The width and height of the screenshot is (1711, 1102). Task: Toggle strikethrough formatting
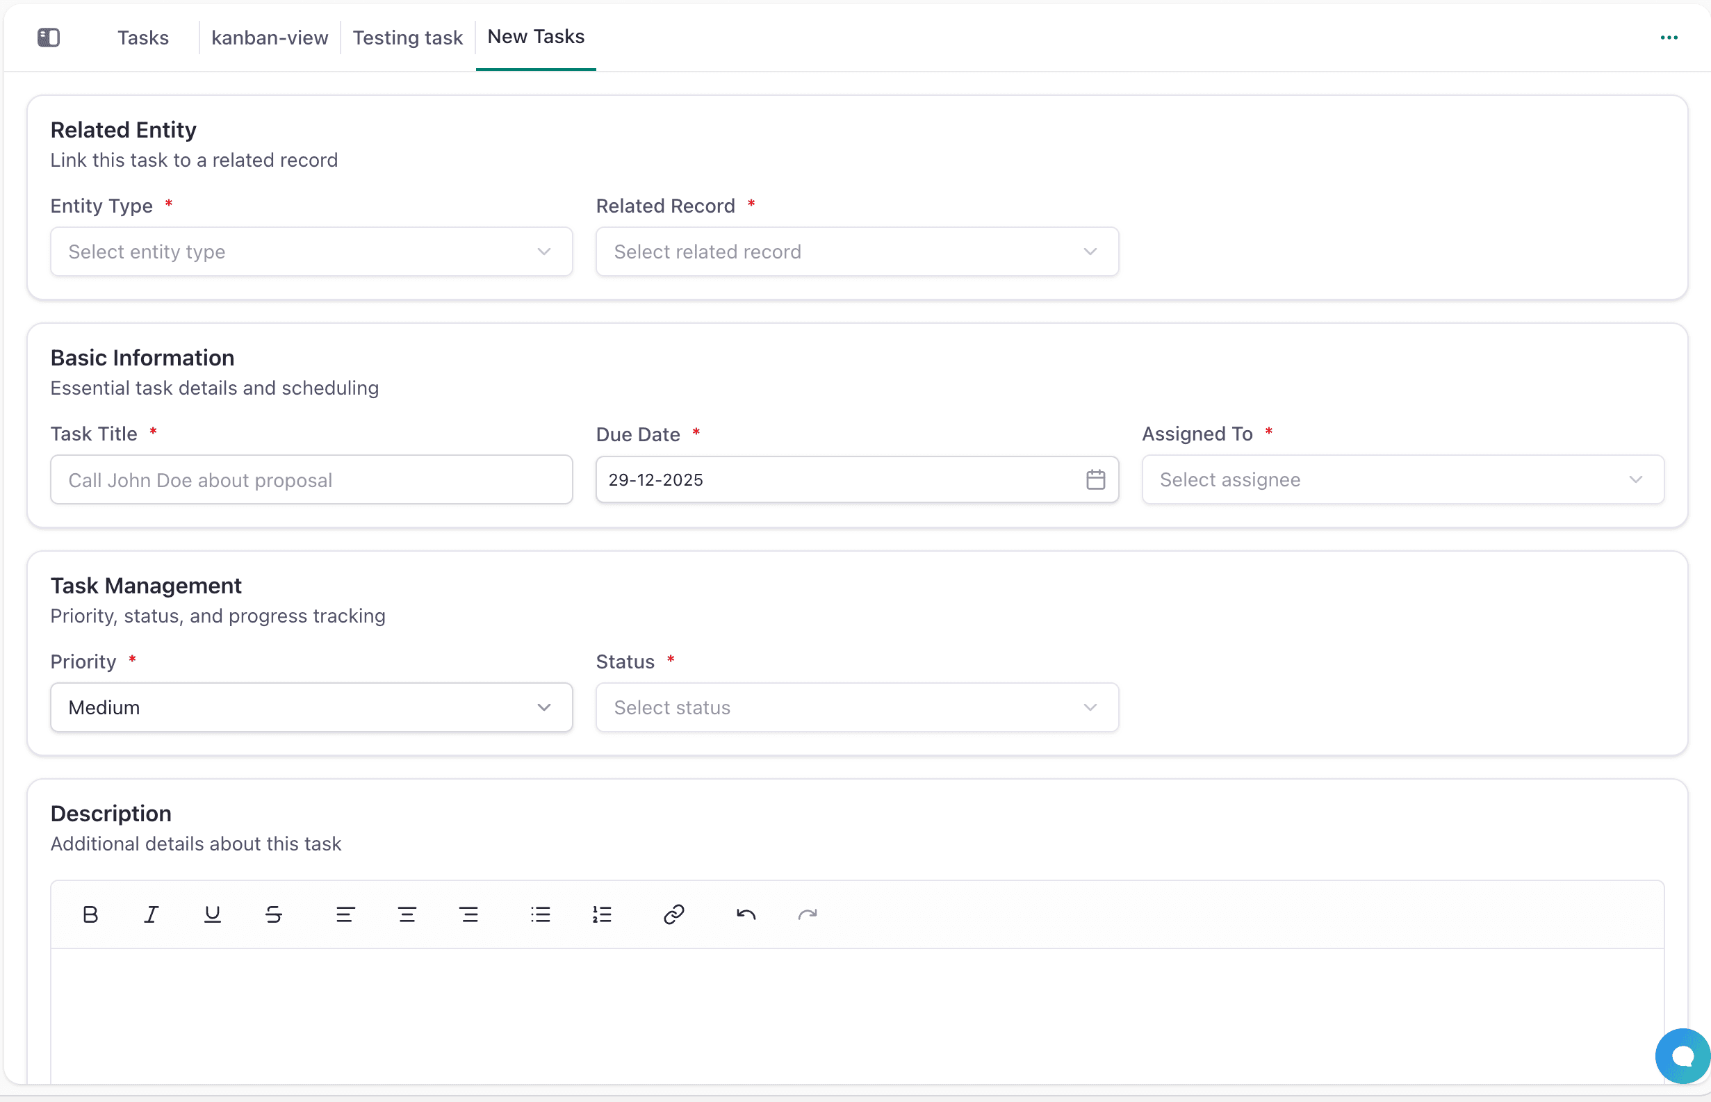tap(273, 914)
